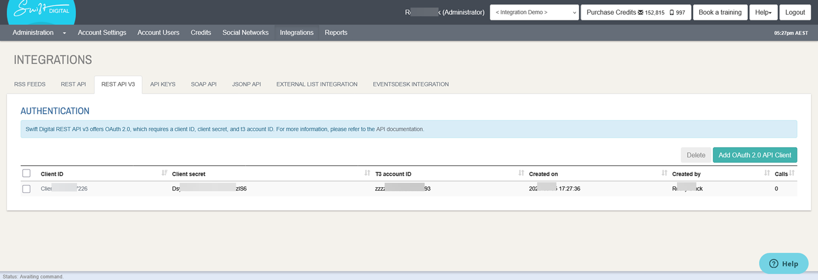This screenshot has height=280, width=818.
Task: Open the floating Help chat widget
Action: [x=783, y=264]
